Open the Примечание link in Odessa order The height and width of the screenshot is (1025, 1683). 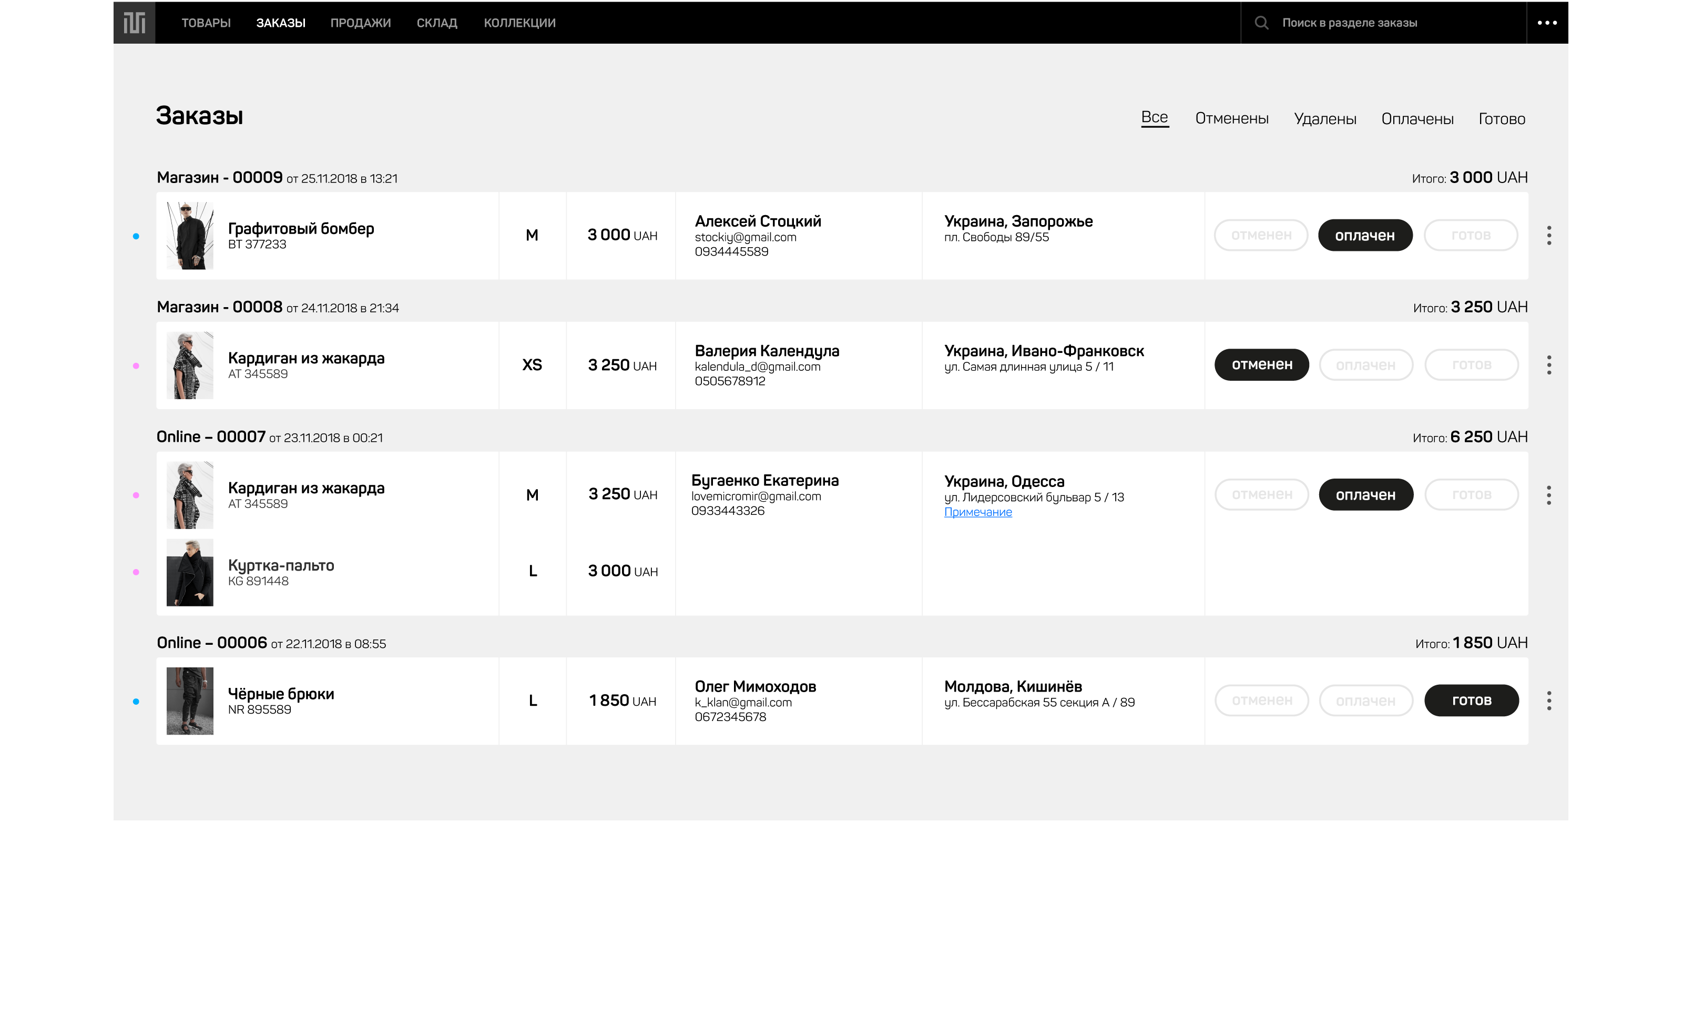point(977,512)
